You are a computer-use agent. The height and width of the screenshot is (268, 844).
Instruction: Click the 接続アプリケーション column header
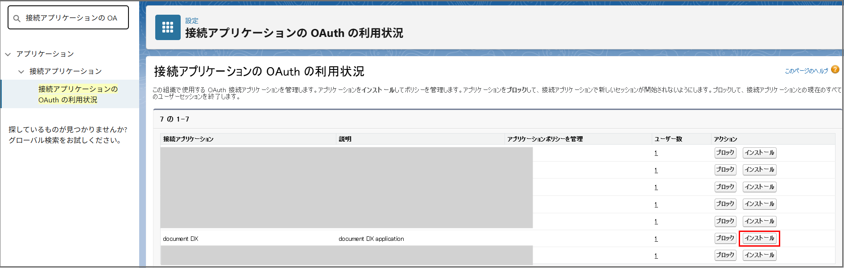point(188,139)
